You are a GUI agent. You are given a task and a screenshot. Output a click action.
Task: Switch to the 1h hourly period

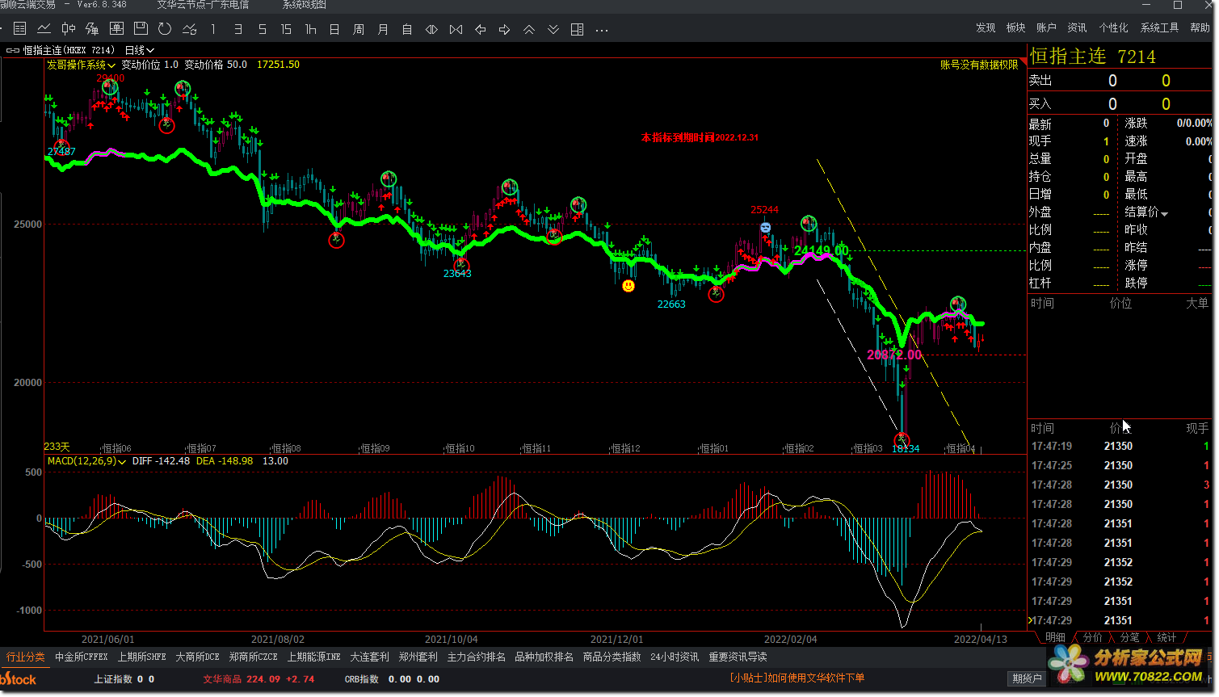pos(310,29)
